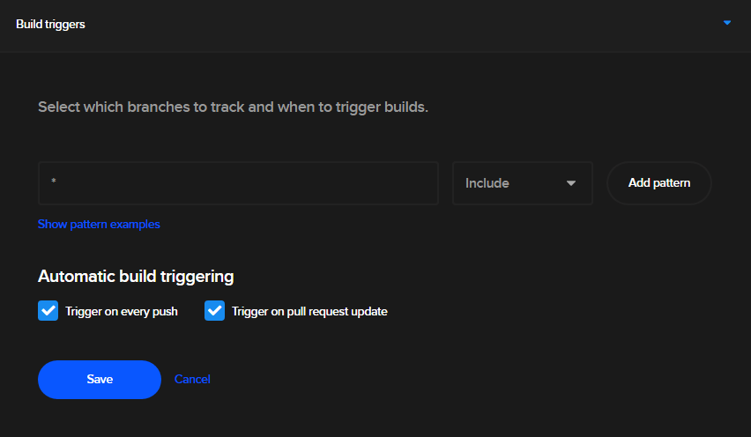Screen dimensions: 751x437
Task: Cancel the build trigger changes
Action: tap(192, 379)
